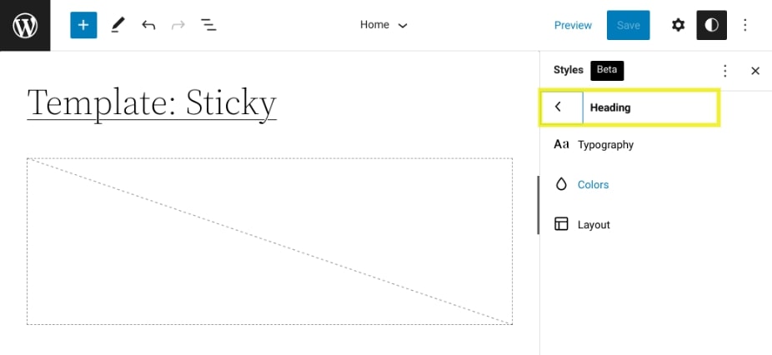Select the empty placeholder block
772x355 pixels.
(269, 241)
